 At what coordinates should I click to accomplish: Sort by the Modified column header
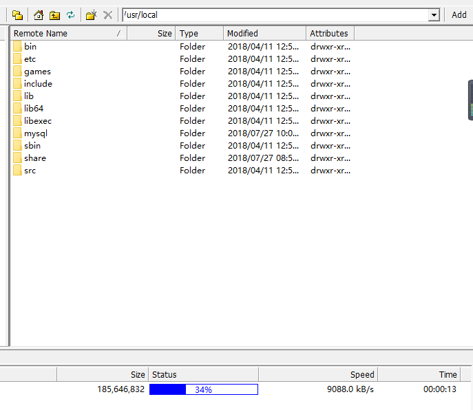tap(264, 33)
